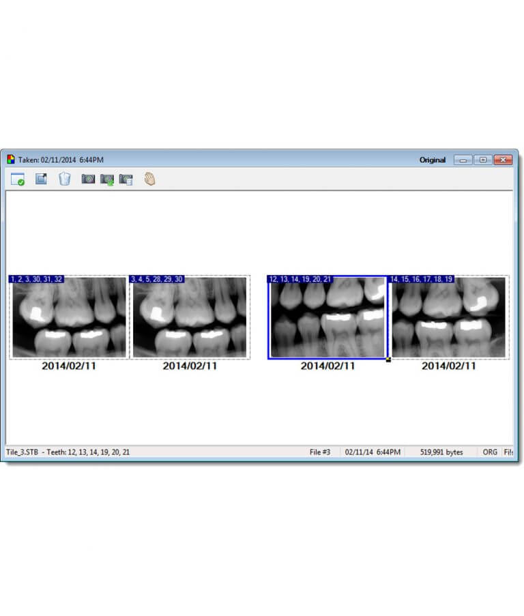Click tooth label '3, 4, 5, 28, 29, 30'

coord(157,279)
